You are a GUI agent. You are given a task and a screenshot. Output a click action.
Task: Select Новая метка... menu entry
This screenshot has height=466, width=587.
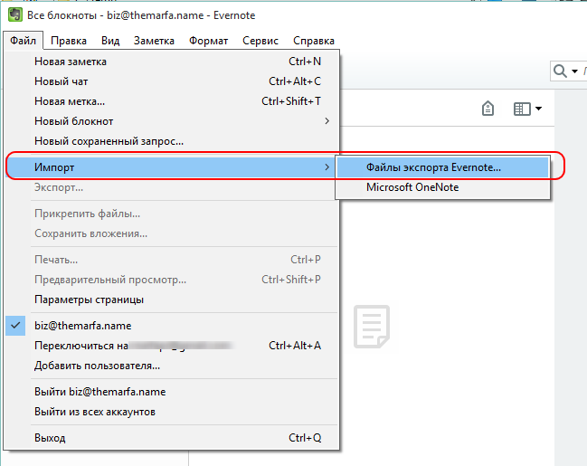coord(172,101)
